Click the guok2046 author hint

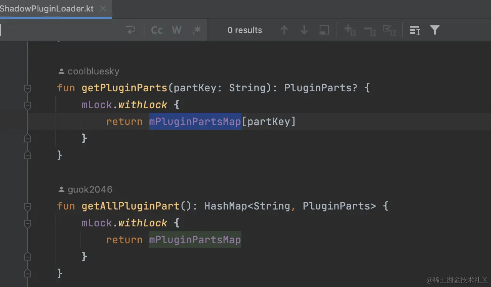(x=85, y=190)
